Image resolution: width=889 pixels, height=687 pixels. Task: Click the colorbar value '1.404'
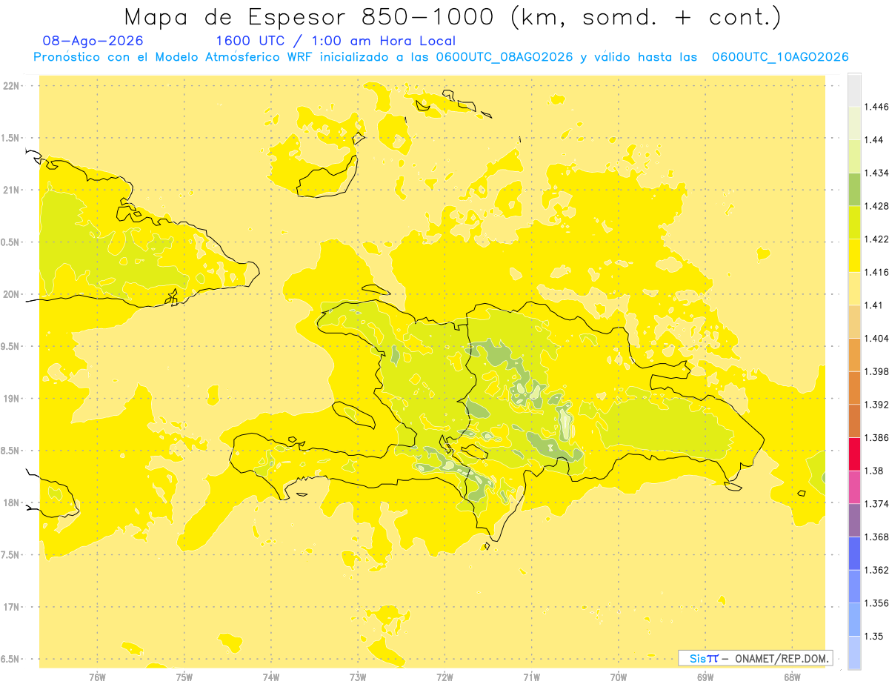(876, 338)
